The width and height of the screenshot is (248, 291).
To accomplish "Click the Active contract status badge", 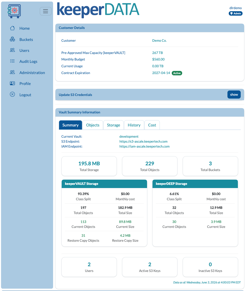I will (x=177, y=73).
